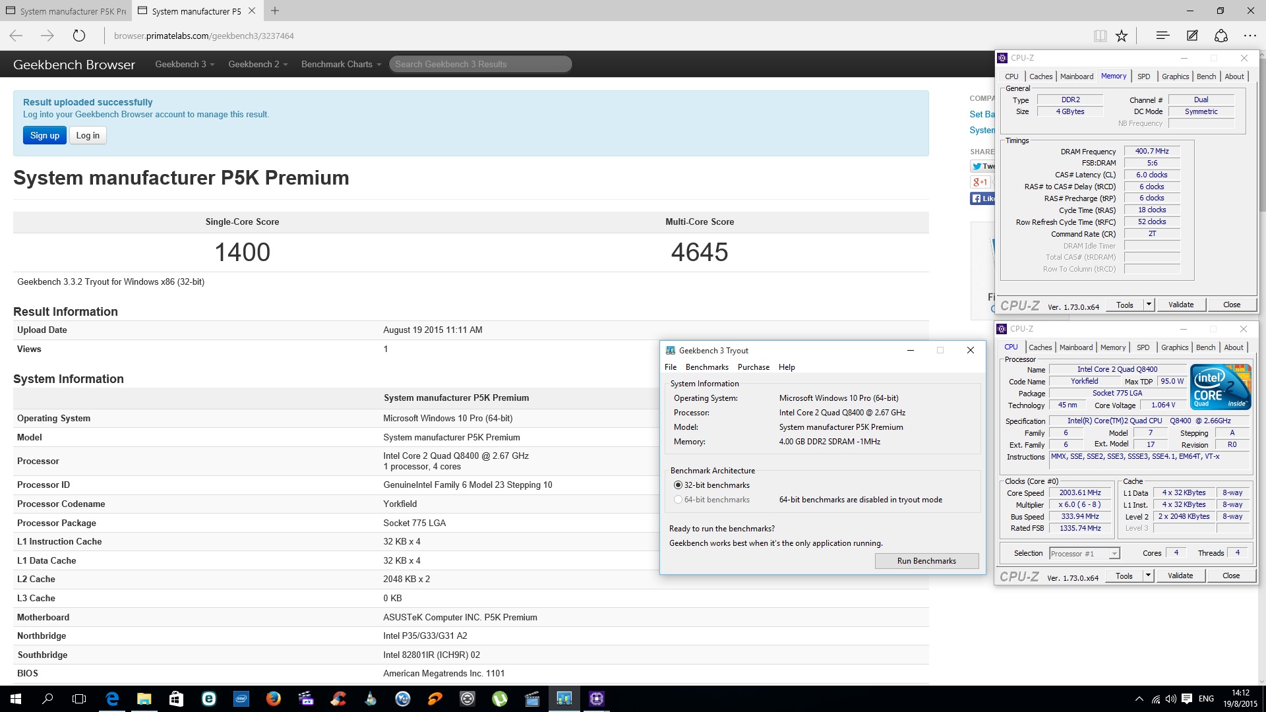The height and width of the screenshot is (712, 1266).
Task: Go back in Edge browser
Action: (16, 36)
